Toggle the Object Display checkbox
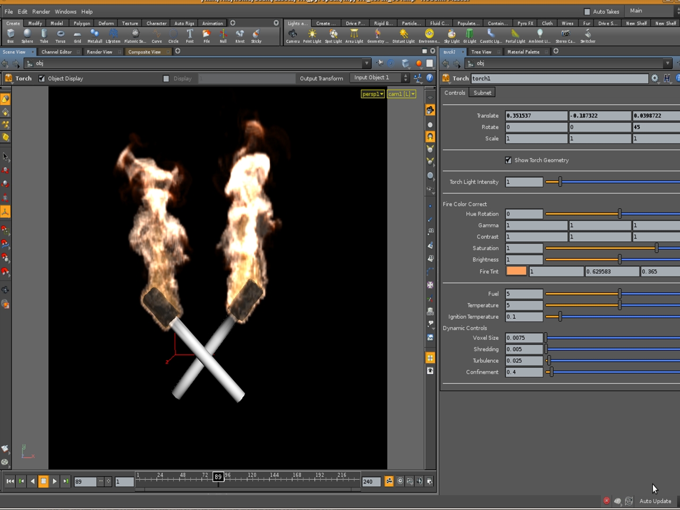 tap(42, 79)
